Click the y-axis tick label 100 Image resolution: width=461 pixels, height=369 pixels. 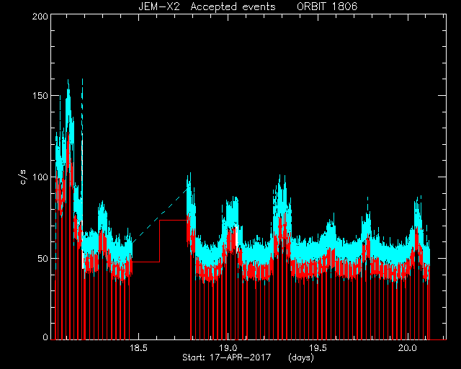[40, 177]
